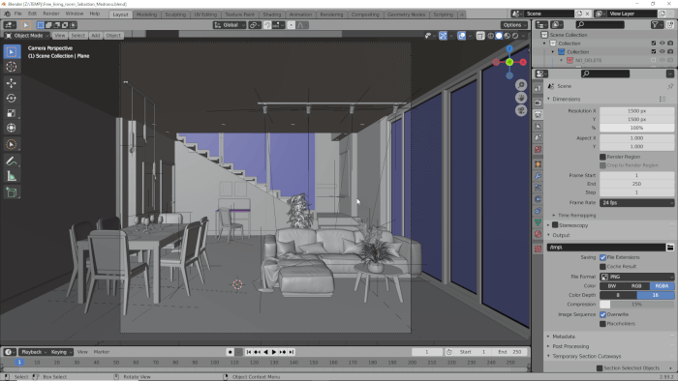
Task: Enable the Render Region checkbox
Action: [x=602, y=157]
